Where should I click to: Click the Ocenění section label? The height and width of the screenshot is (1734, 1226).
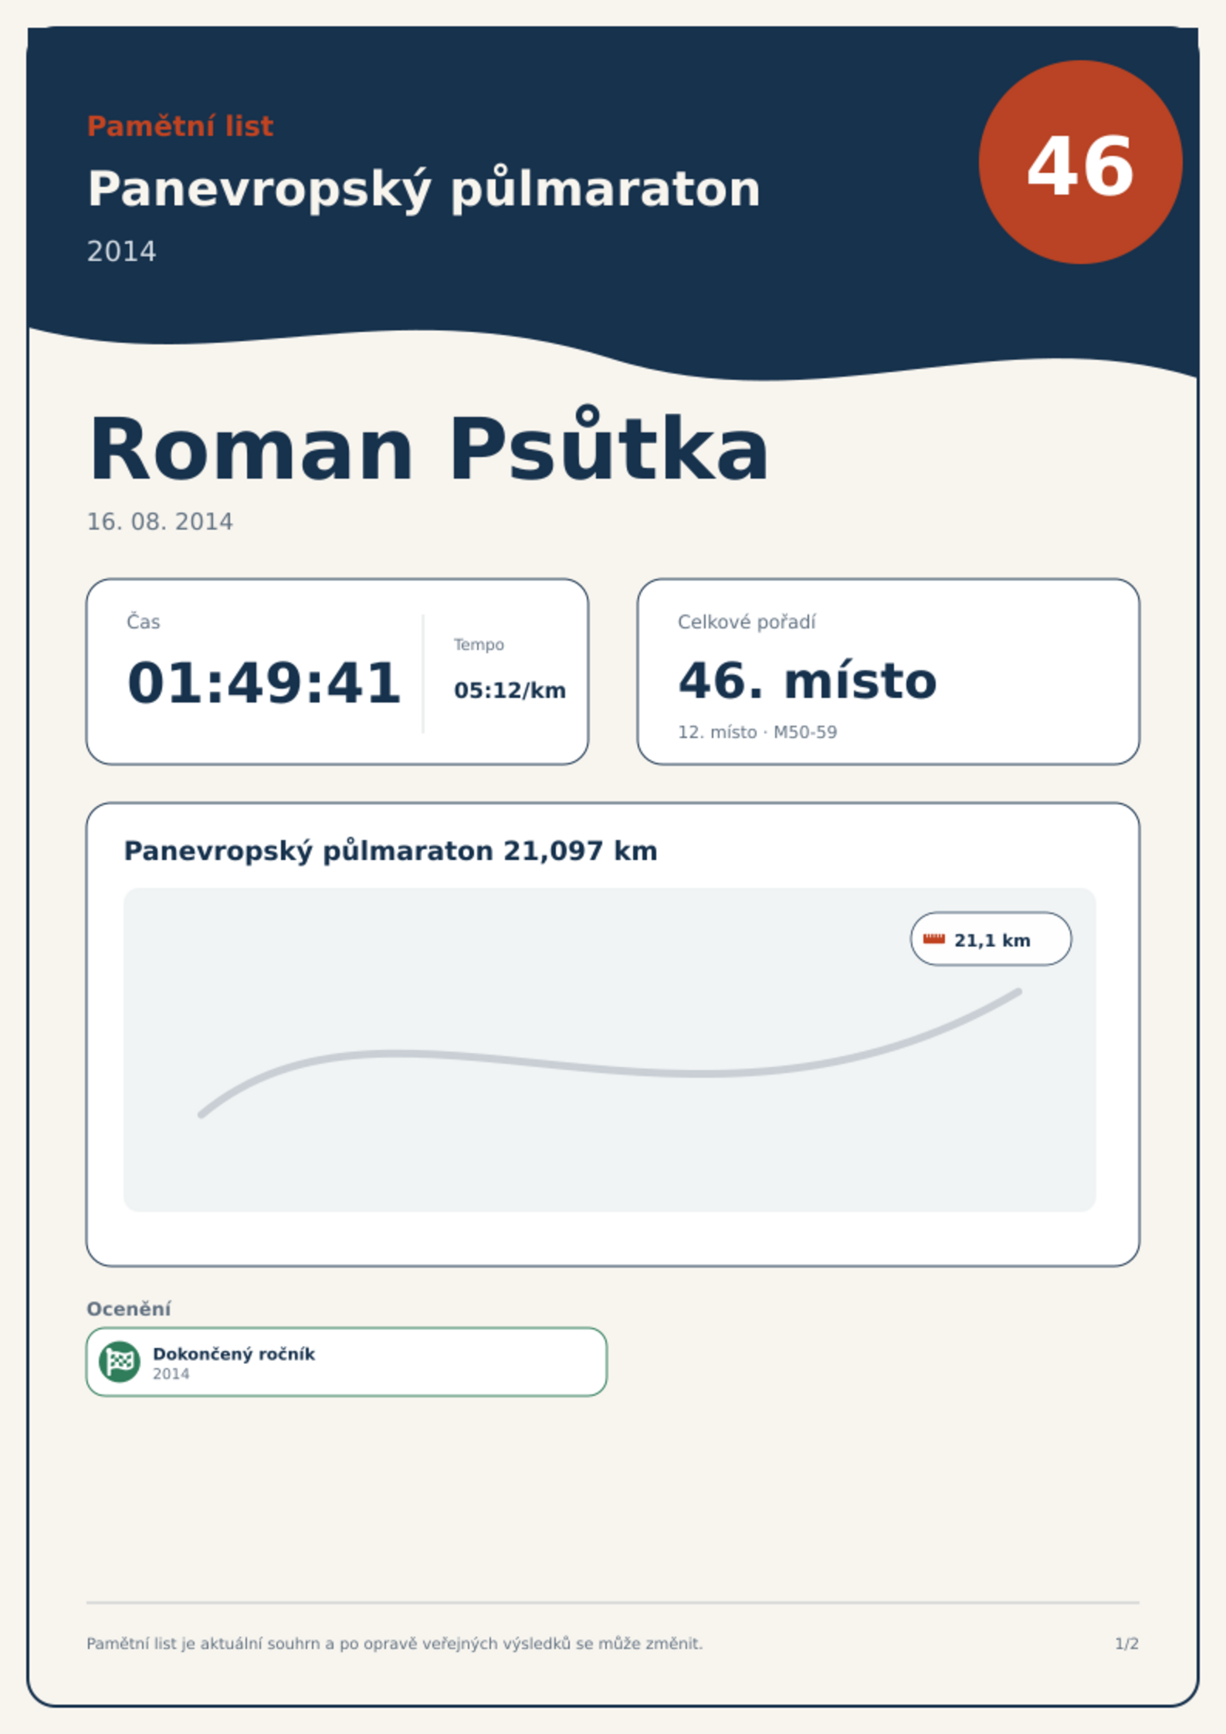(x=129, y=1309)
